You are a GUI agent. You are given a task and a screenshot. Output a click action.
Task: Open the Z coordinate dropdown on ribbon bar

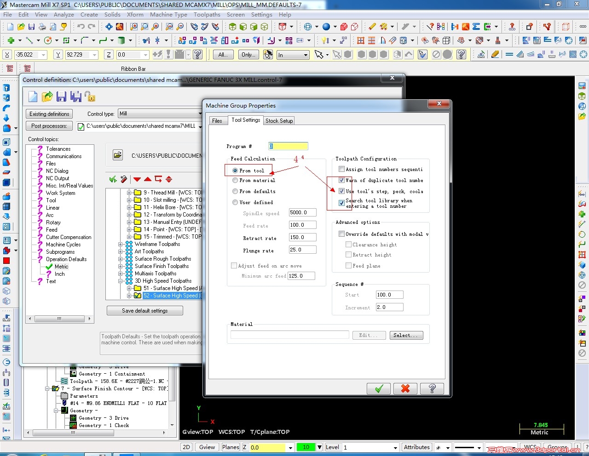(x=145, y=55)
